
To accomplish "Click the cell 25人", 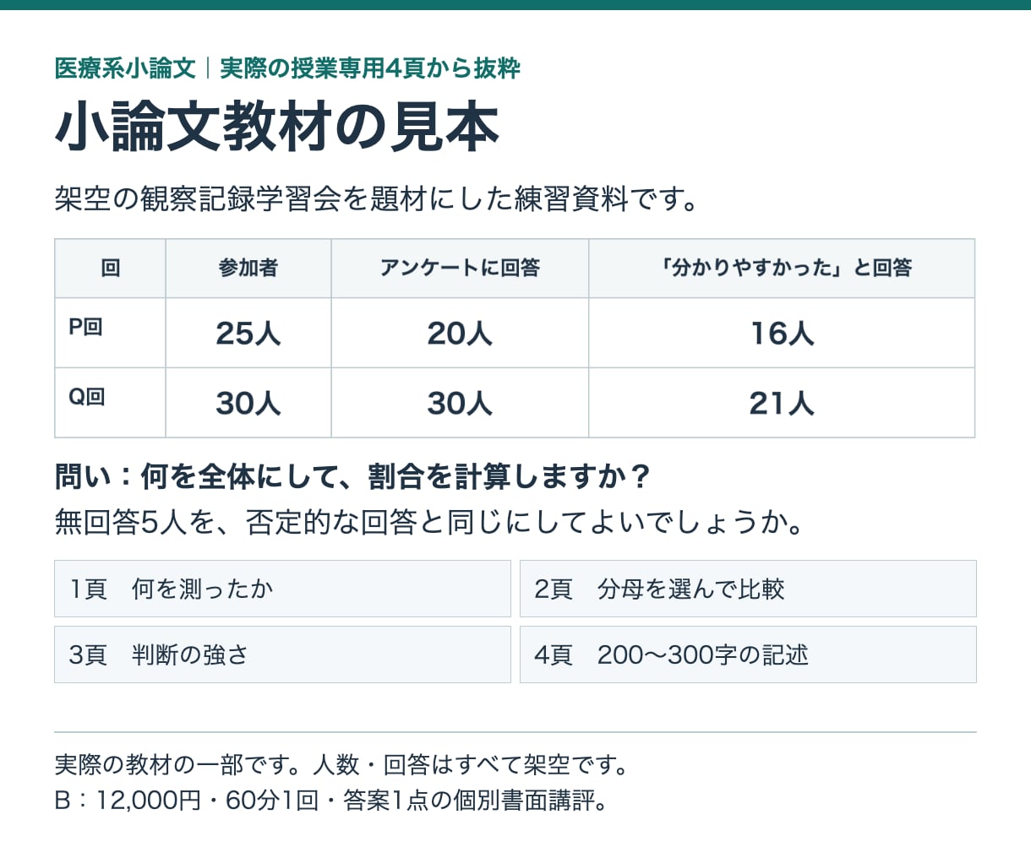I will [x=248, y=334].
